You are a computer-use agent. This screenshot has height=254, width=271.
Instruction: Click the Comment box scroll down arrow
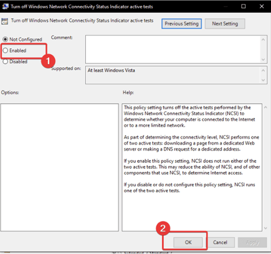tap(263, 60)
